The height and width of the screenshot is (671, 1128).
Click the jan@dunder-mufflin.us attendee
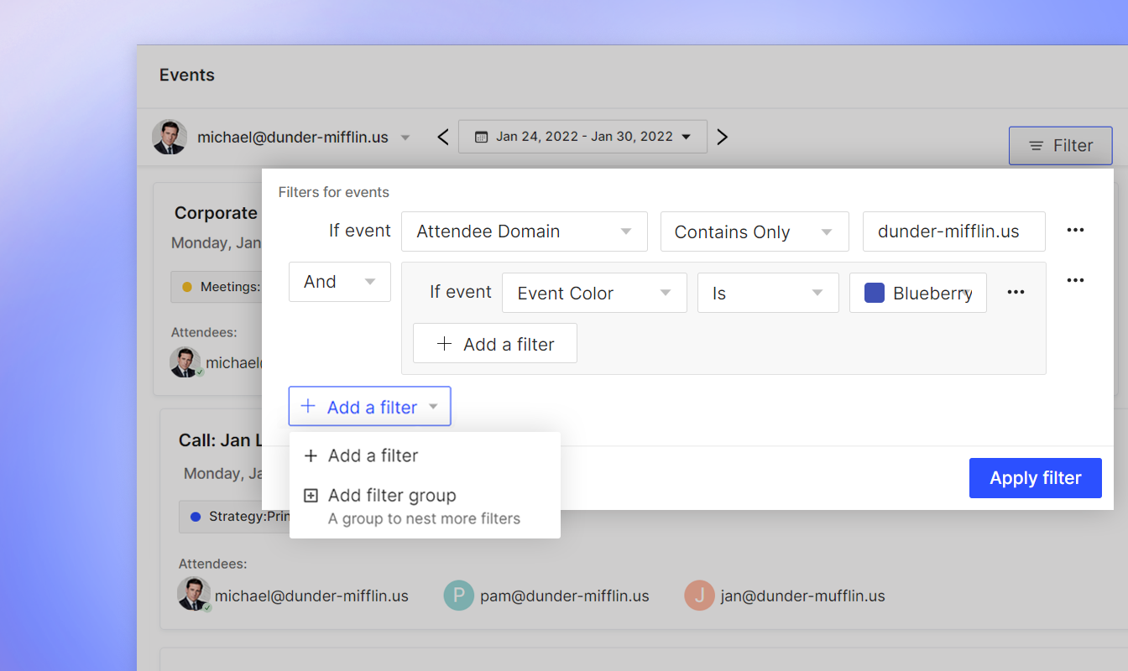[x=802, y=596]
